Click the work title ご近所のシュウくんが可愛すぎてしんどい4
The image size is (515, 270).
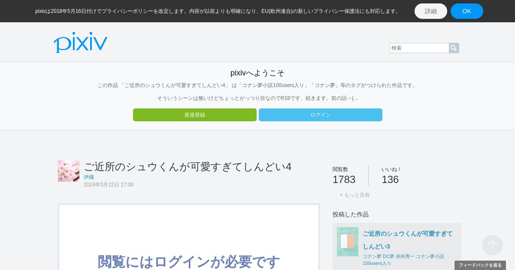coord(188,167)
